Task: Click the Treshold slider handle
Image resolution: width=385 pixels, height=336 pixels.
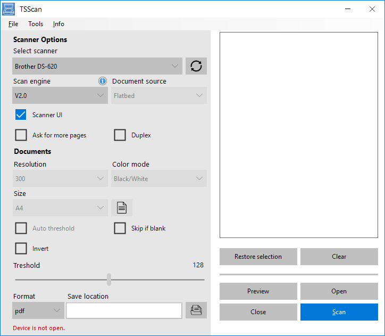Action: coord(109,279)
